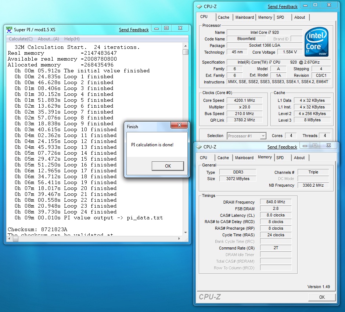Switch to Mainboard tab in lower CPU-Z window

click(244, 158)
